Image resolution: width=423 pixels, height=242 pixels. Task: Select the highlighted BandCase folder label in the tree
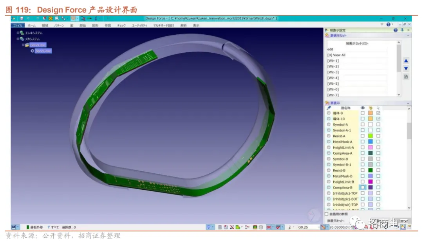click(x=38, y=45)
